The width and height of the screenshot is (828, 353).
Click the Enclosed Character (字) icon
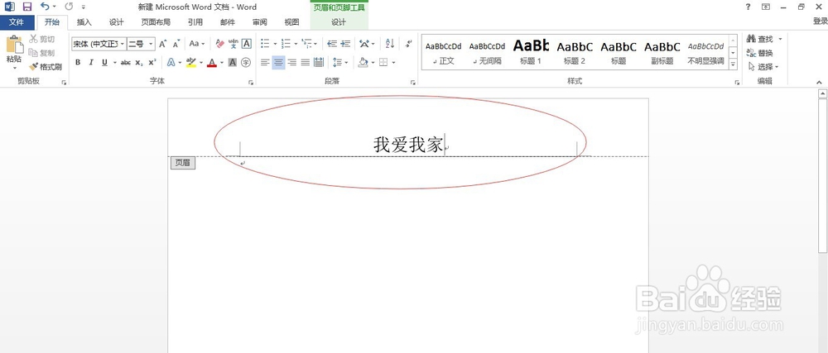click(246, 63)
